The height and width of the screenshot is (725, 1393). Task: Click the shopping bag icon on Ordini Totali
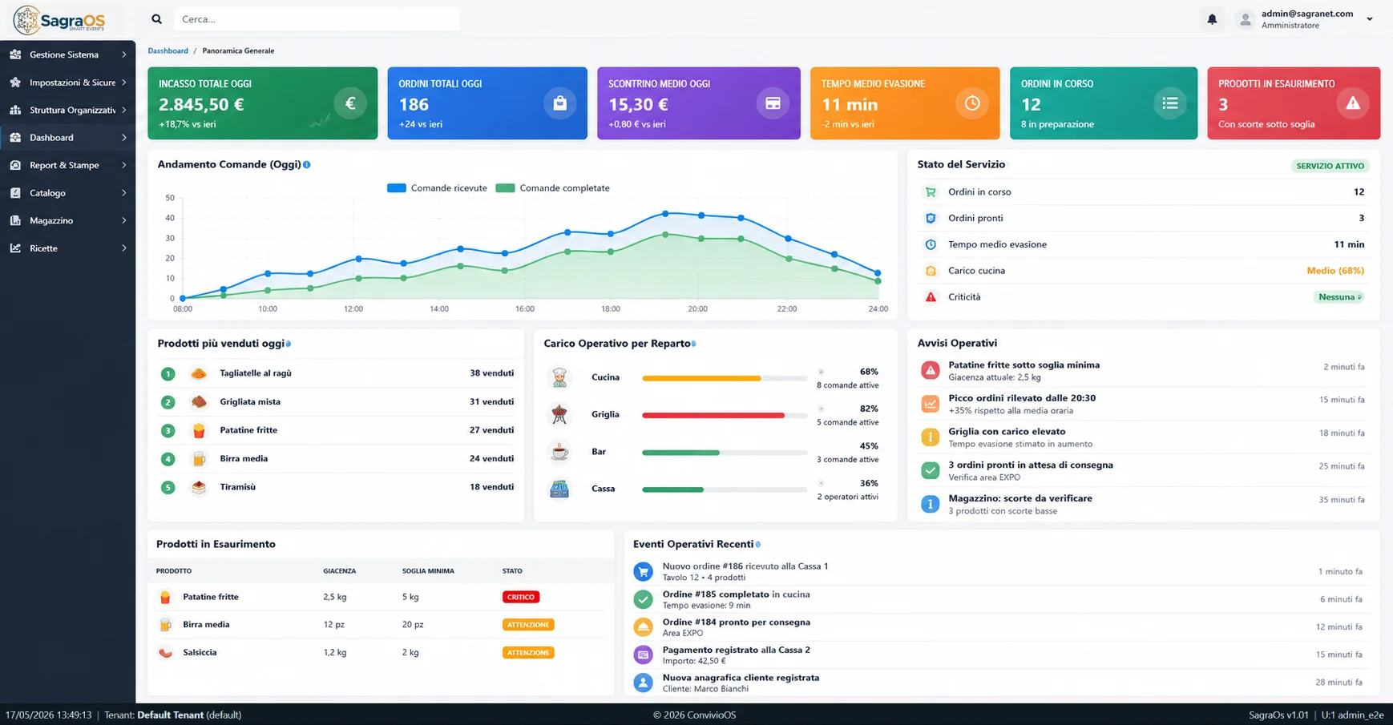(559, 103)
